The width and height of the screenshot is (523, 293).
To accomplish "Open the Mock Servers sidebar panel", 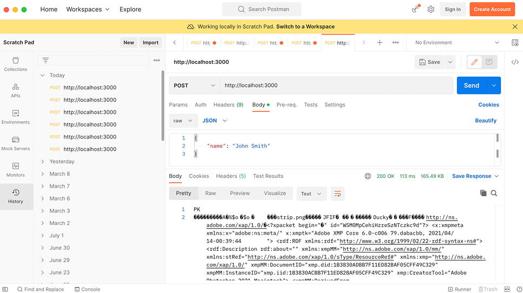I will pos(16,143).
